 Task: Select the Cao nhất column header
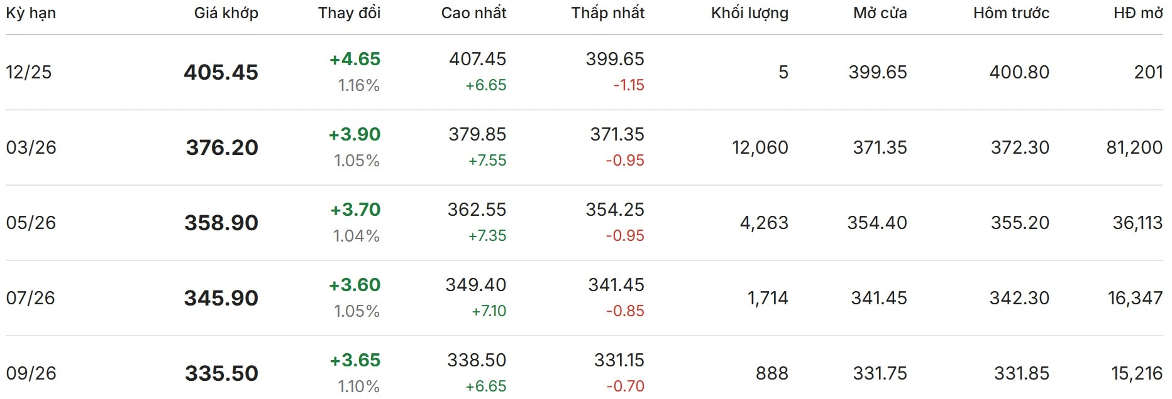pos(473,13)
